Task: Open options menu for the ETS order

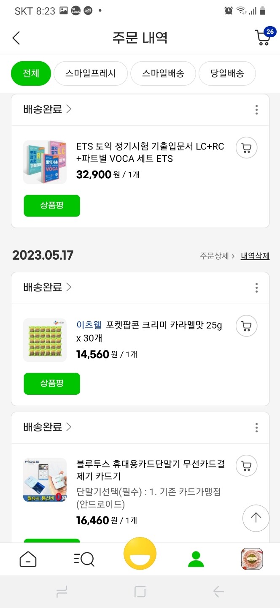Action: [256, 110]
